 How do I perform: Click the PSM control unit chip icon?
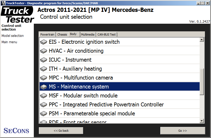pyautogui.click(x=44, y=114)
